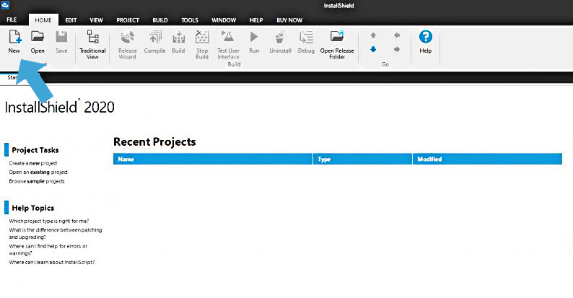Open the TOOLS ribbon tab
Viewport: 573px width, 298px height.
(190, 20)
